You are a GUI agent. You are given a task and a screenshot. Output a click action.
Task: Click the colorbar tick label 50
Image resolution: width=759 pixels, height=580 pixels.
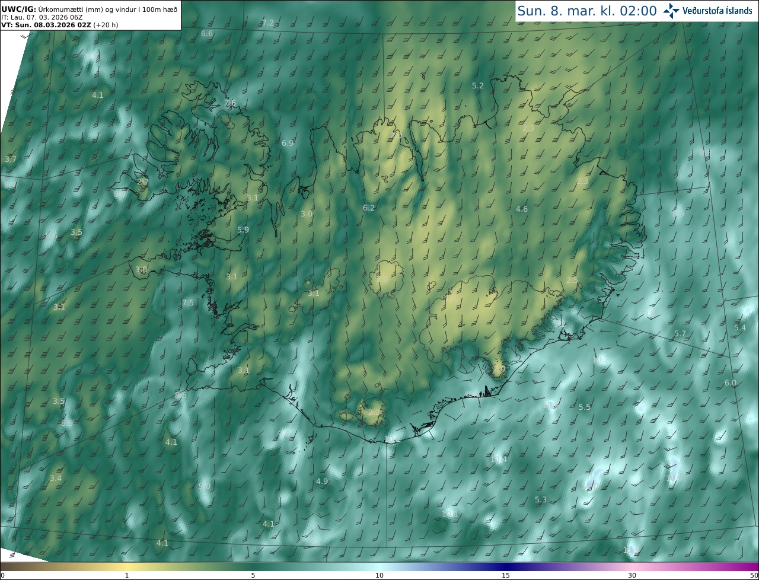click(x=754, y=575)
